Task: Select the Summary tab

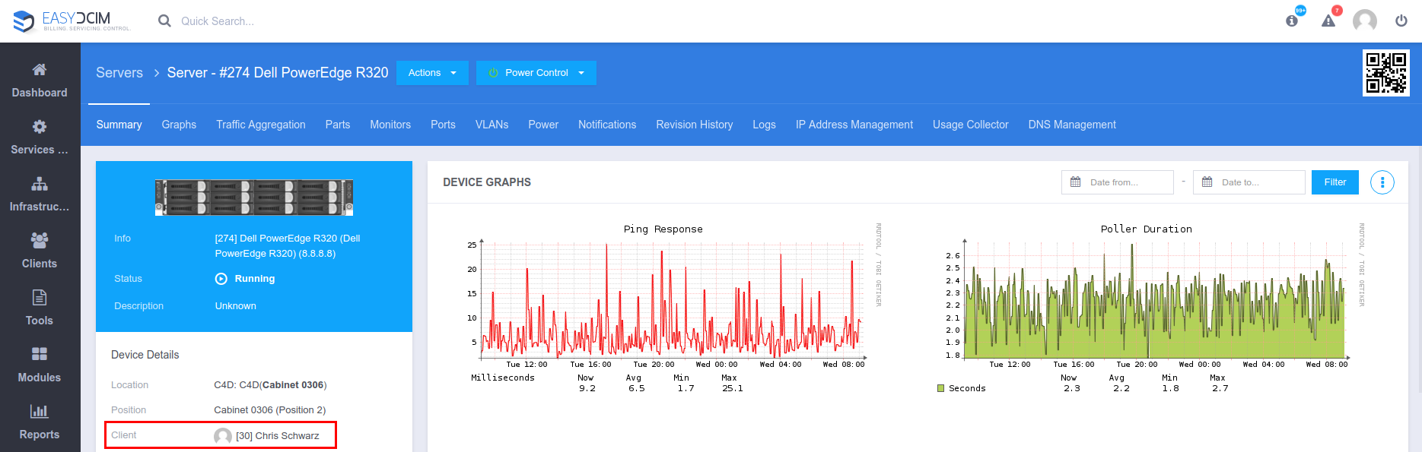Action: tap(119, 125)
